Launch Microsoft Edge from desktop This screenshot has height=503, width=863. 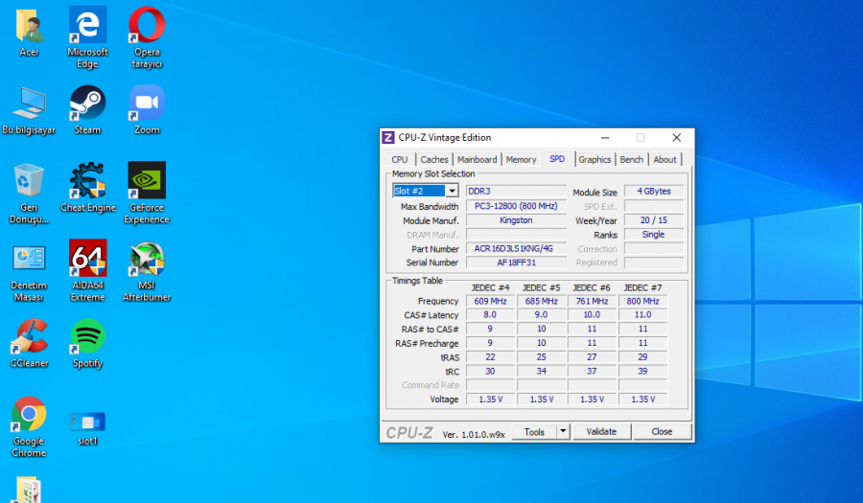click(87, 37)
